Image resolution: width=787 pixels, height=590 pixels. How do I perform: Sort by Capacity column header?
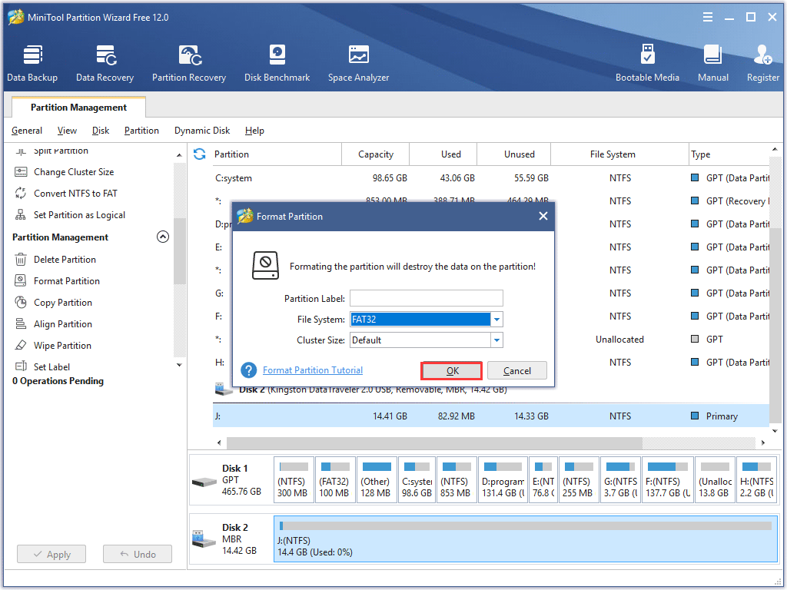click(375, 154)
